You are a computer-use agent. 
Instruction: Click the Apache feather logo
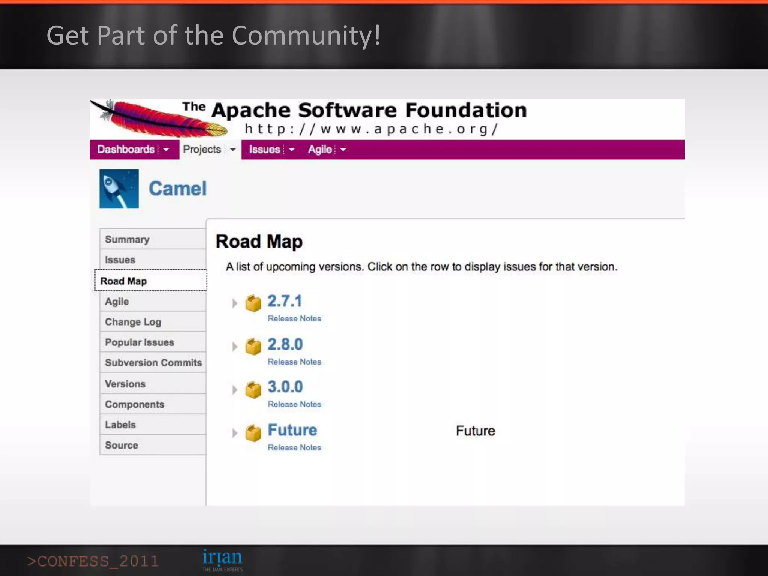[159, 119]
